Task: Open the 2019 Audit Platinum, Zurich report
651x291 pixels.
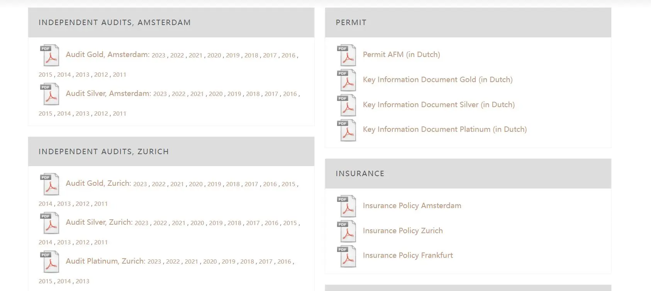Action: (x=228, y=262)
